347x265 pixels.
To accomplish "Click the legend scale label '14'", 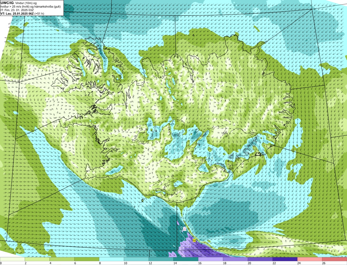I will coord(175,263).
